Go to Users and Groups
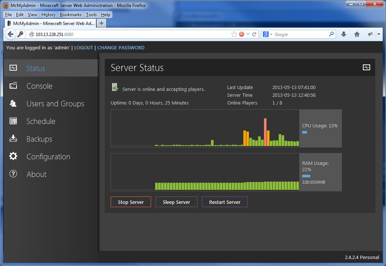 (51, 104)
